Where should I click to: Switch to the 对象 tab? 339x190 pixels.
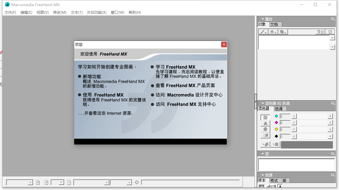pyautogui.click(x=263, y=24)
